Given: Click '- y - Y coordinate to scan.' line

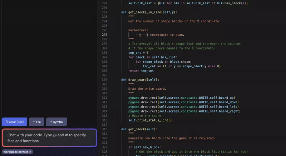Looking at the screenshot, I should [x=160, y=35].
